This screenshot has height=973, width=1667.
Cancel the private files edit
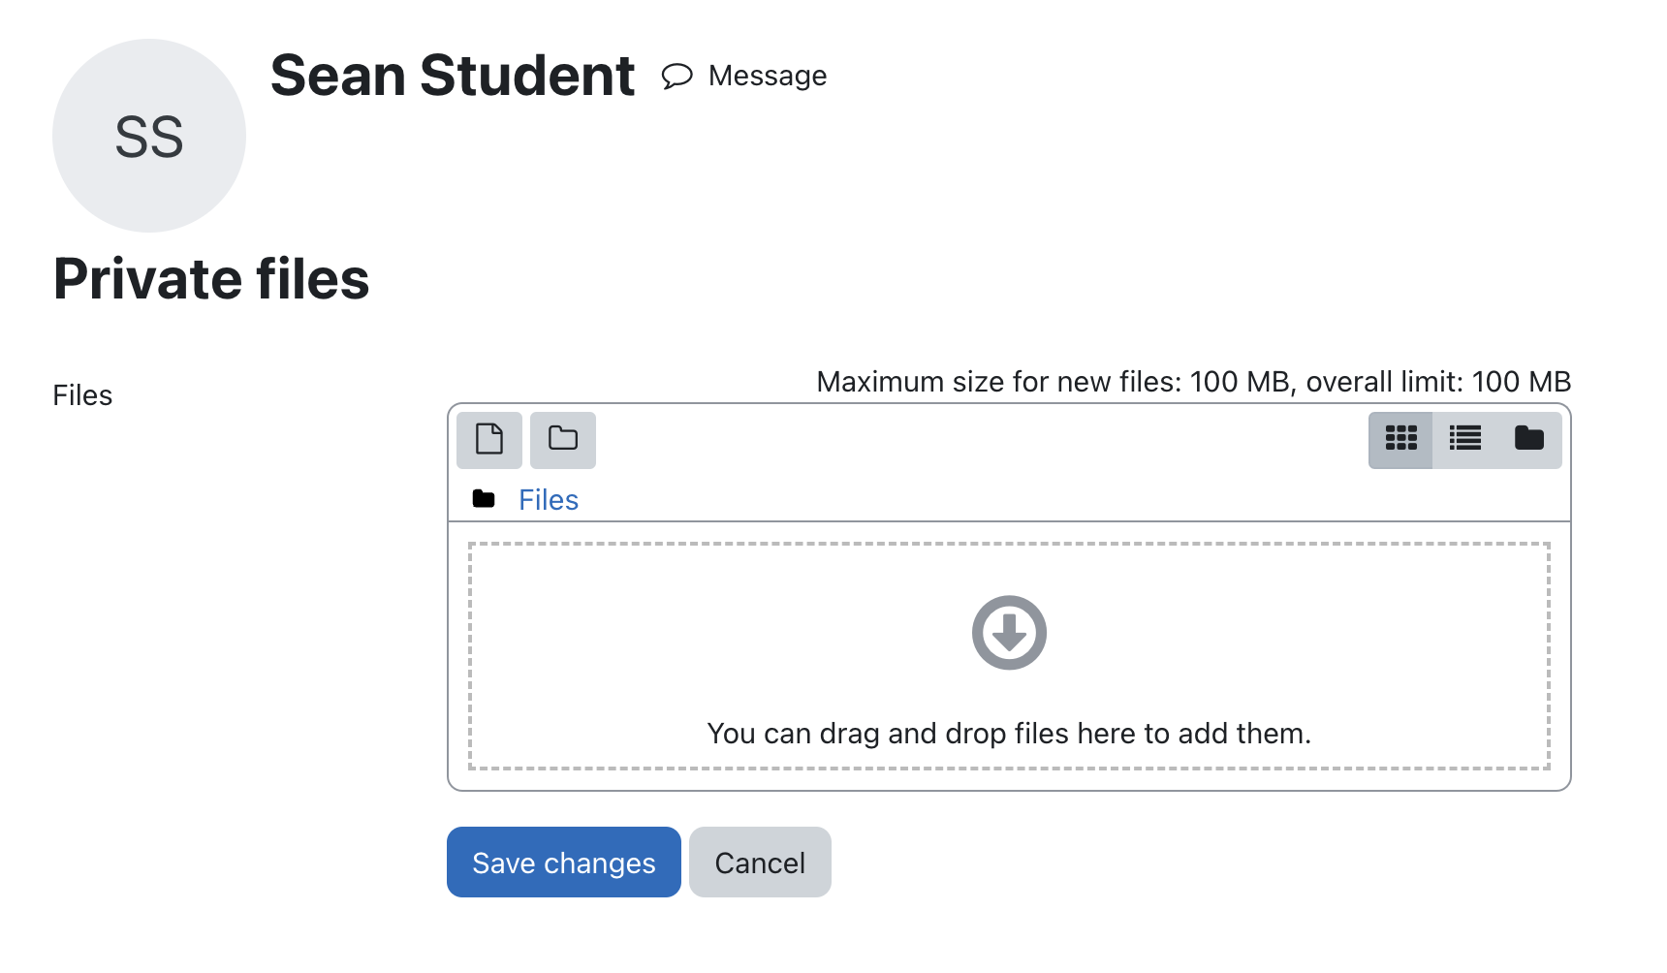point(760,863)
